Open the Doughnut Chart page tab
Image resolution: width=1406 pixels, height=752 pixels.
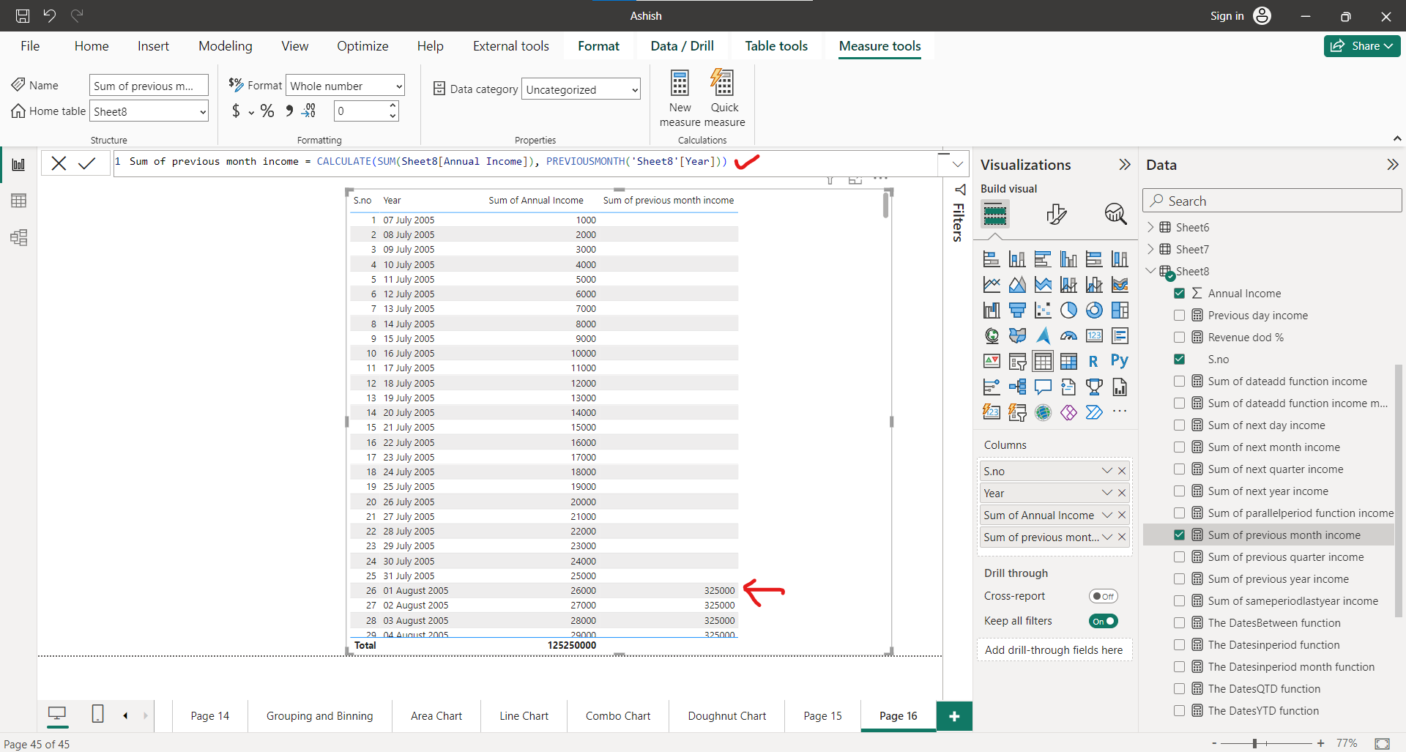pos(726,715)
